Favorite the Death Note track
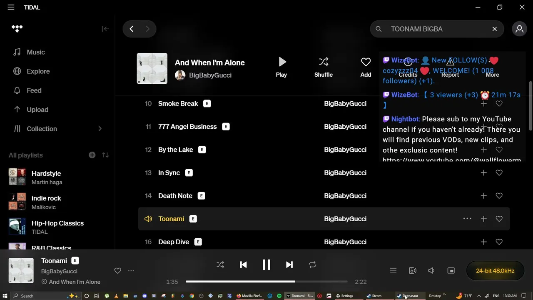Screen dimensions: 533x300 (x=499, y=196)
